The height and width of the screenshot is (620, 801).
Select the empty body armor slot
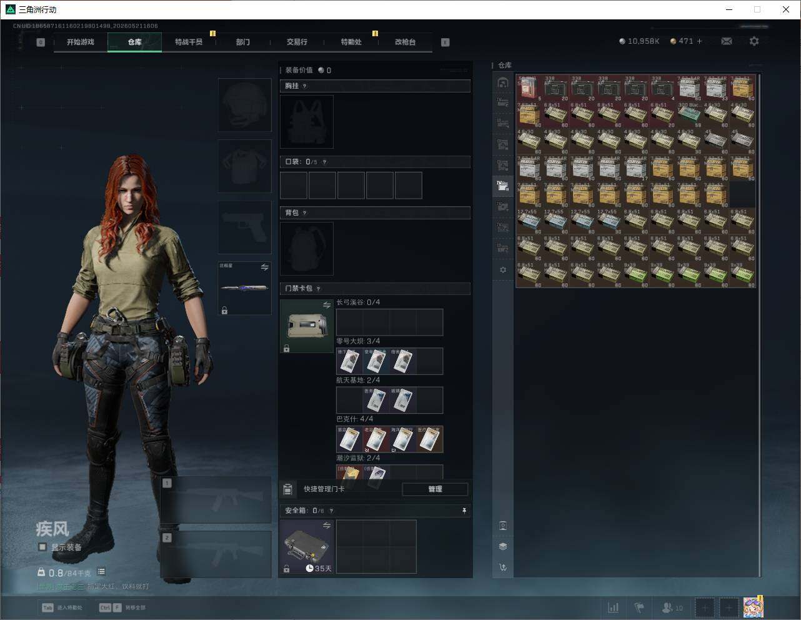245,166
